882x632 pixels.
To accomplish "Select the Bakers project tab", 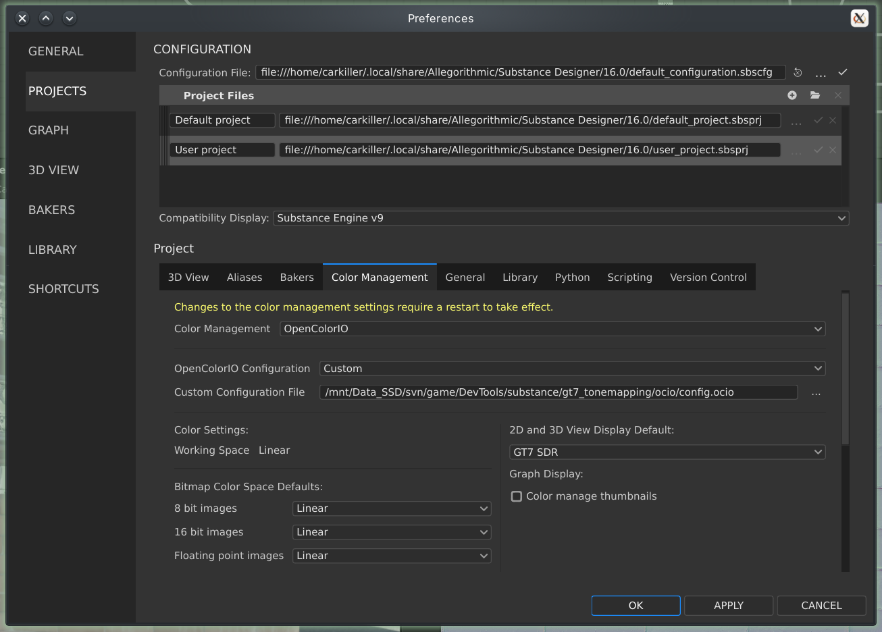I will pyautogui.click(x=297, y=278).
